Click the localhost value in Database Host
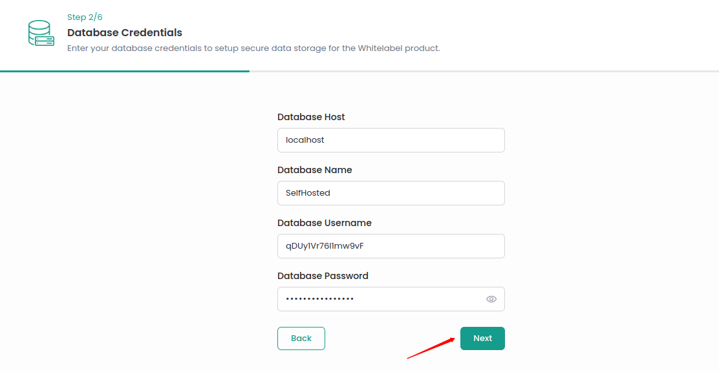 tap(304, 140)
